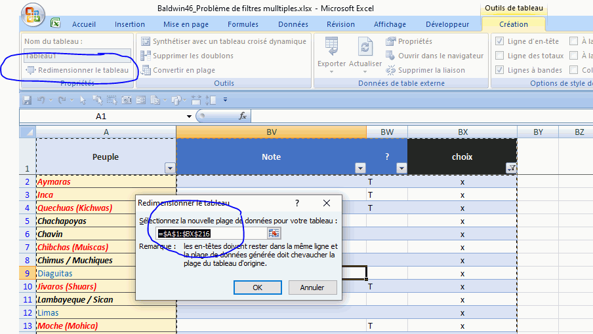Click Ouvrir dans le navigateur
The width and height of the screenshot is (593, 334).
pyautogui.click(x=434, y=56)
